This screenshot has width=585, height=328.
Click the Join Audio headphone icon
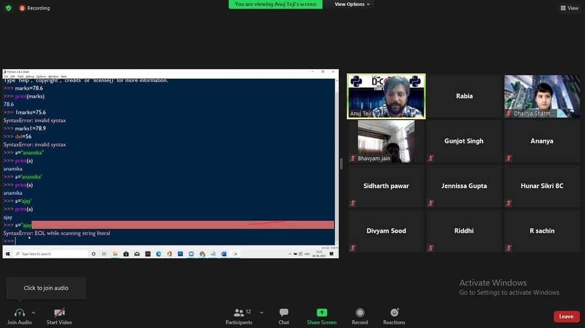(19, 313)
